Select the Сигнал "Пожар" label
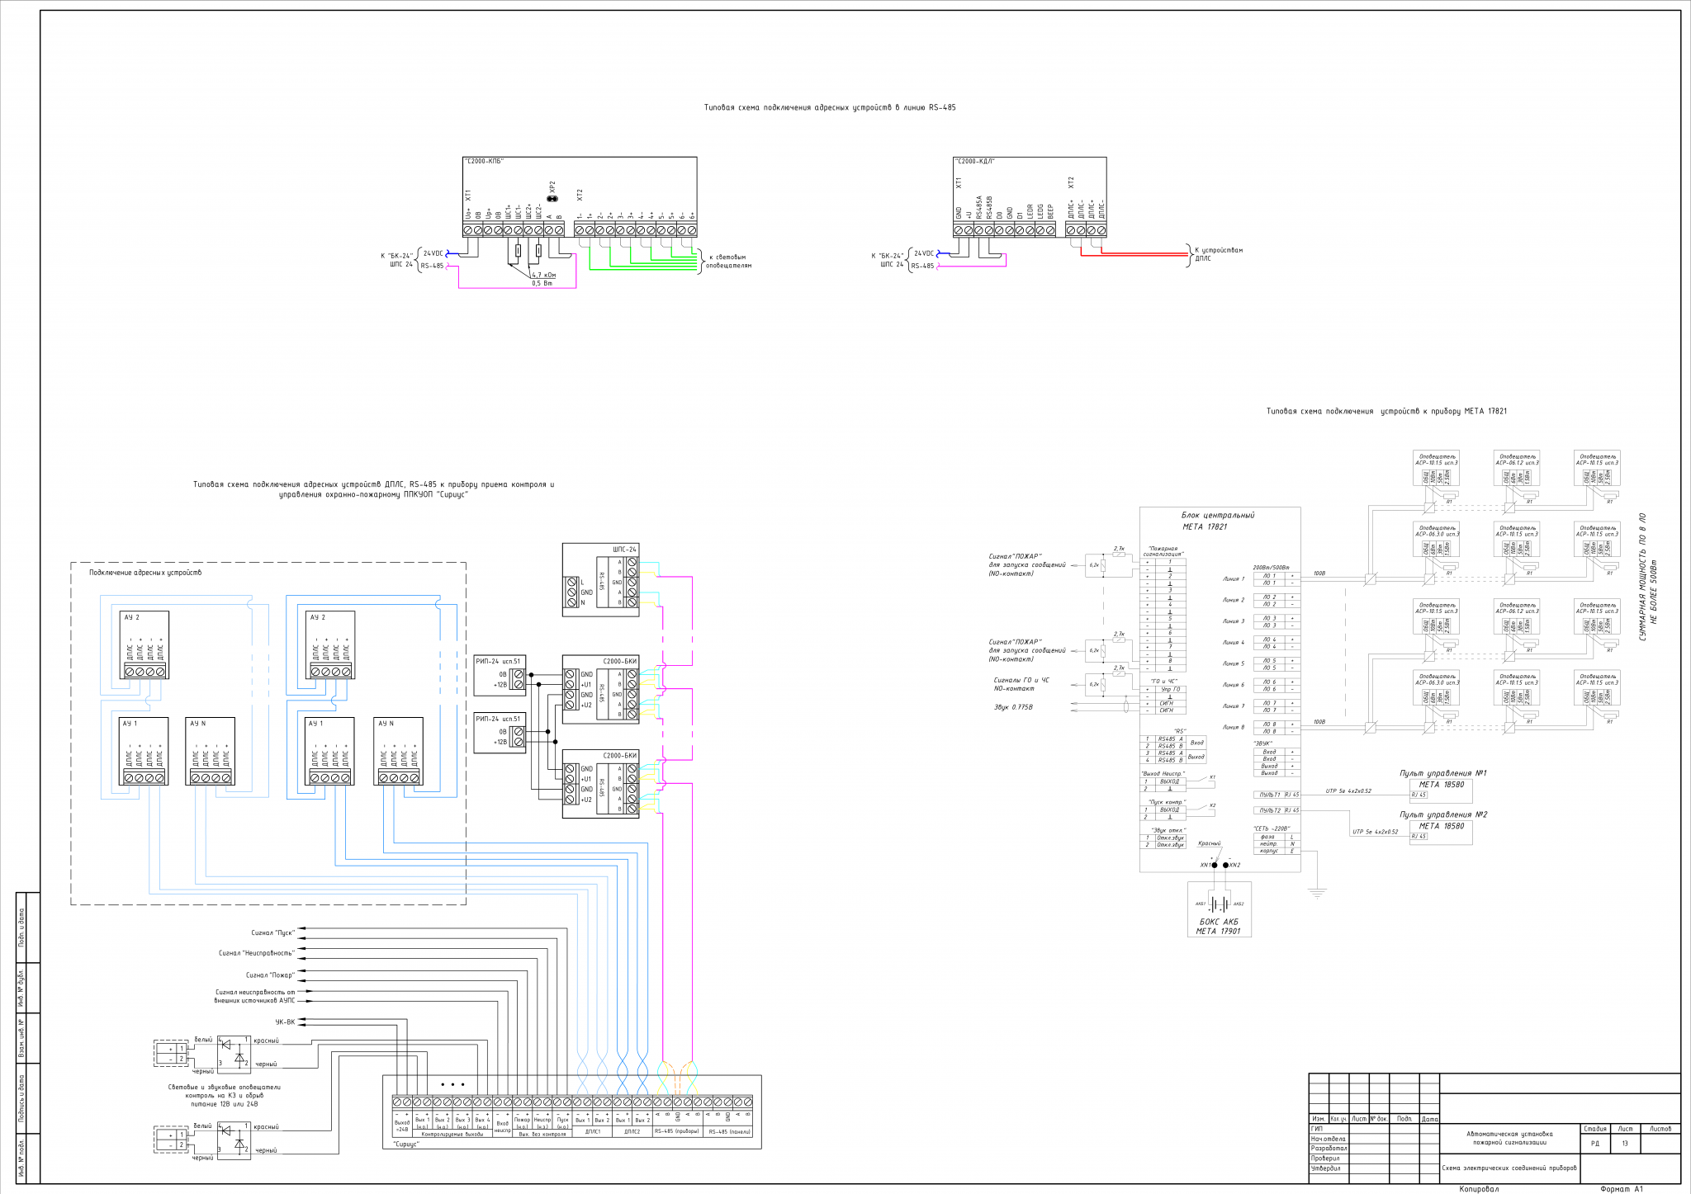Viewport: 1691px width, 1194px height. click(x=270, y=975)
